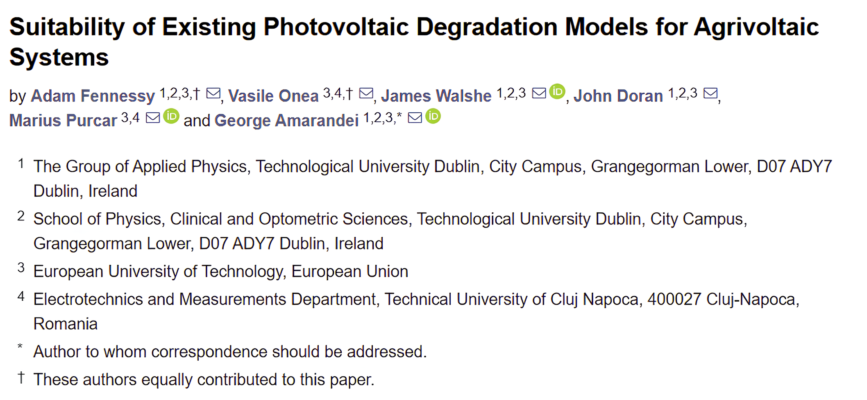Click the John Doran author name
Screen dimensions: 867x400
point(618,96)
